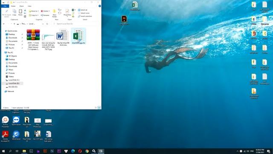Expand the address bar history dropdown
This screenshot has height=154, width=273.
pyautogui.click(x=43, y=24)
